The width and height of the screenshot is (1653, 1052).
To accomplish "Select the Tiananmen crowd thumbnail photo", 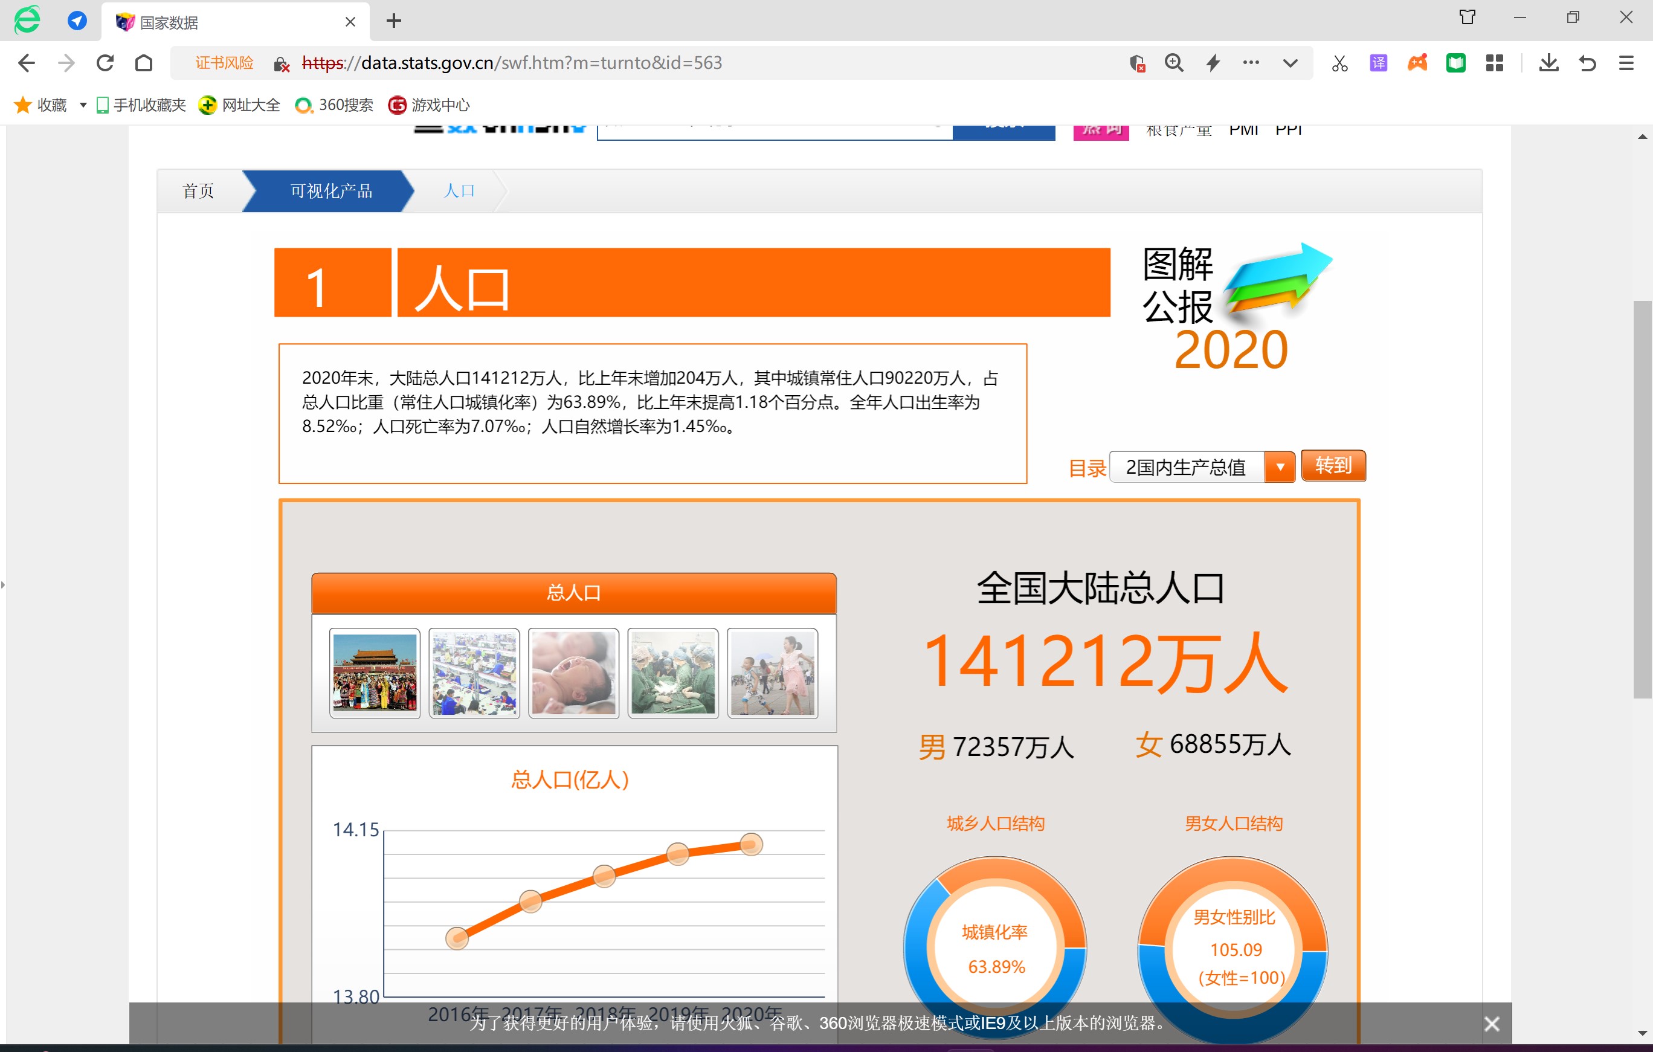I will pos(374,673).
